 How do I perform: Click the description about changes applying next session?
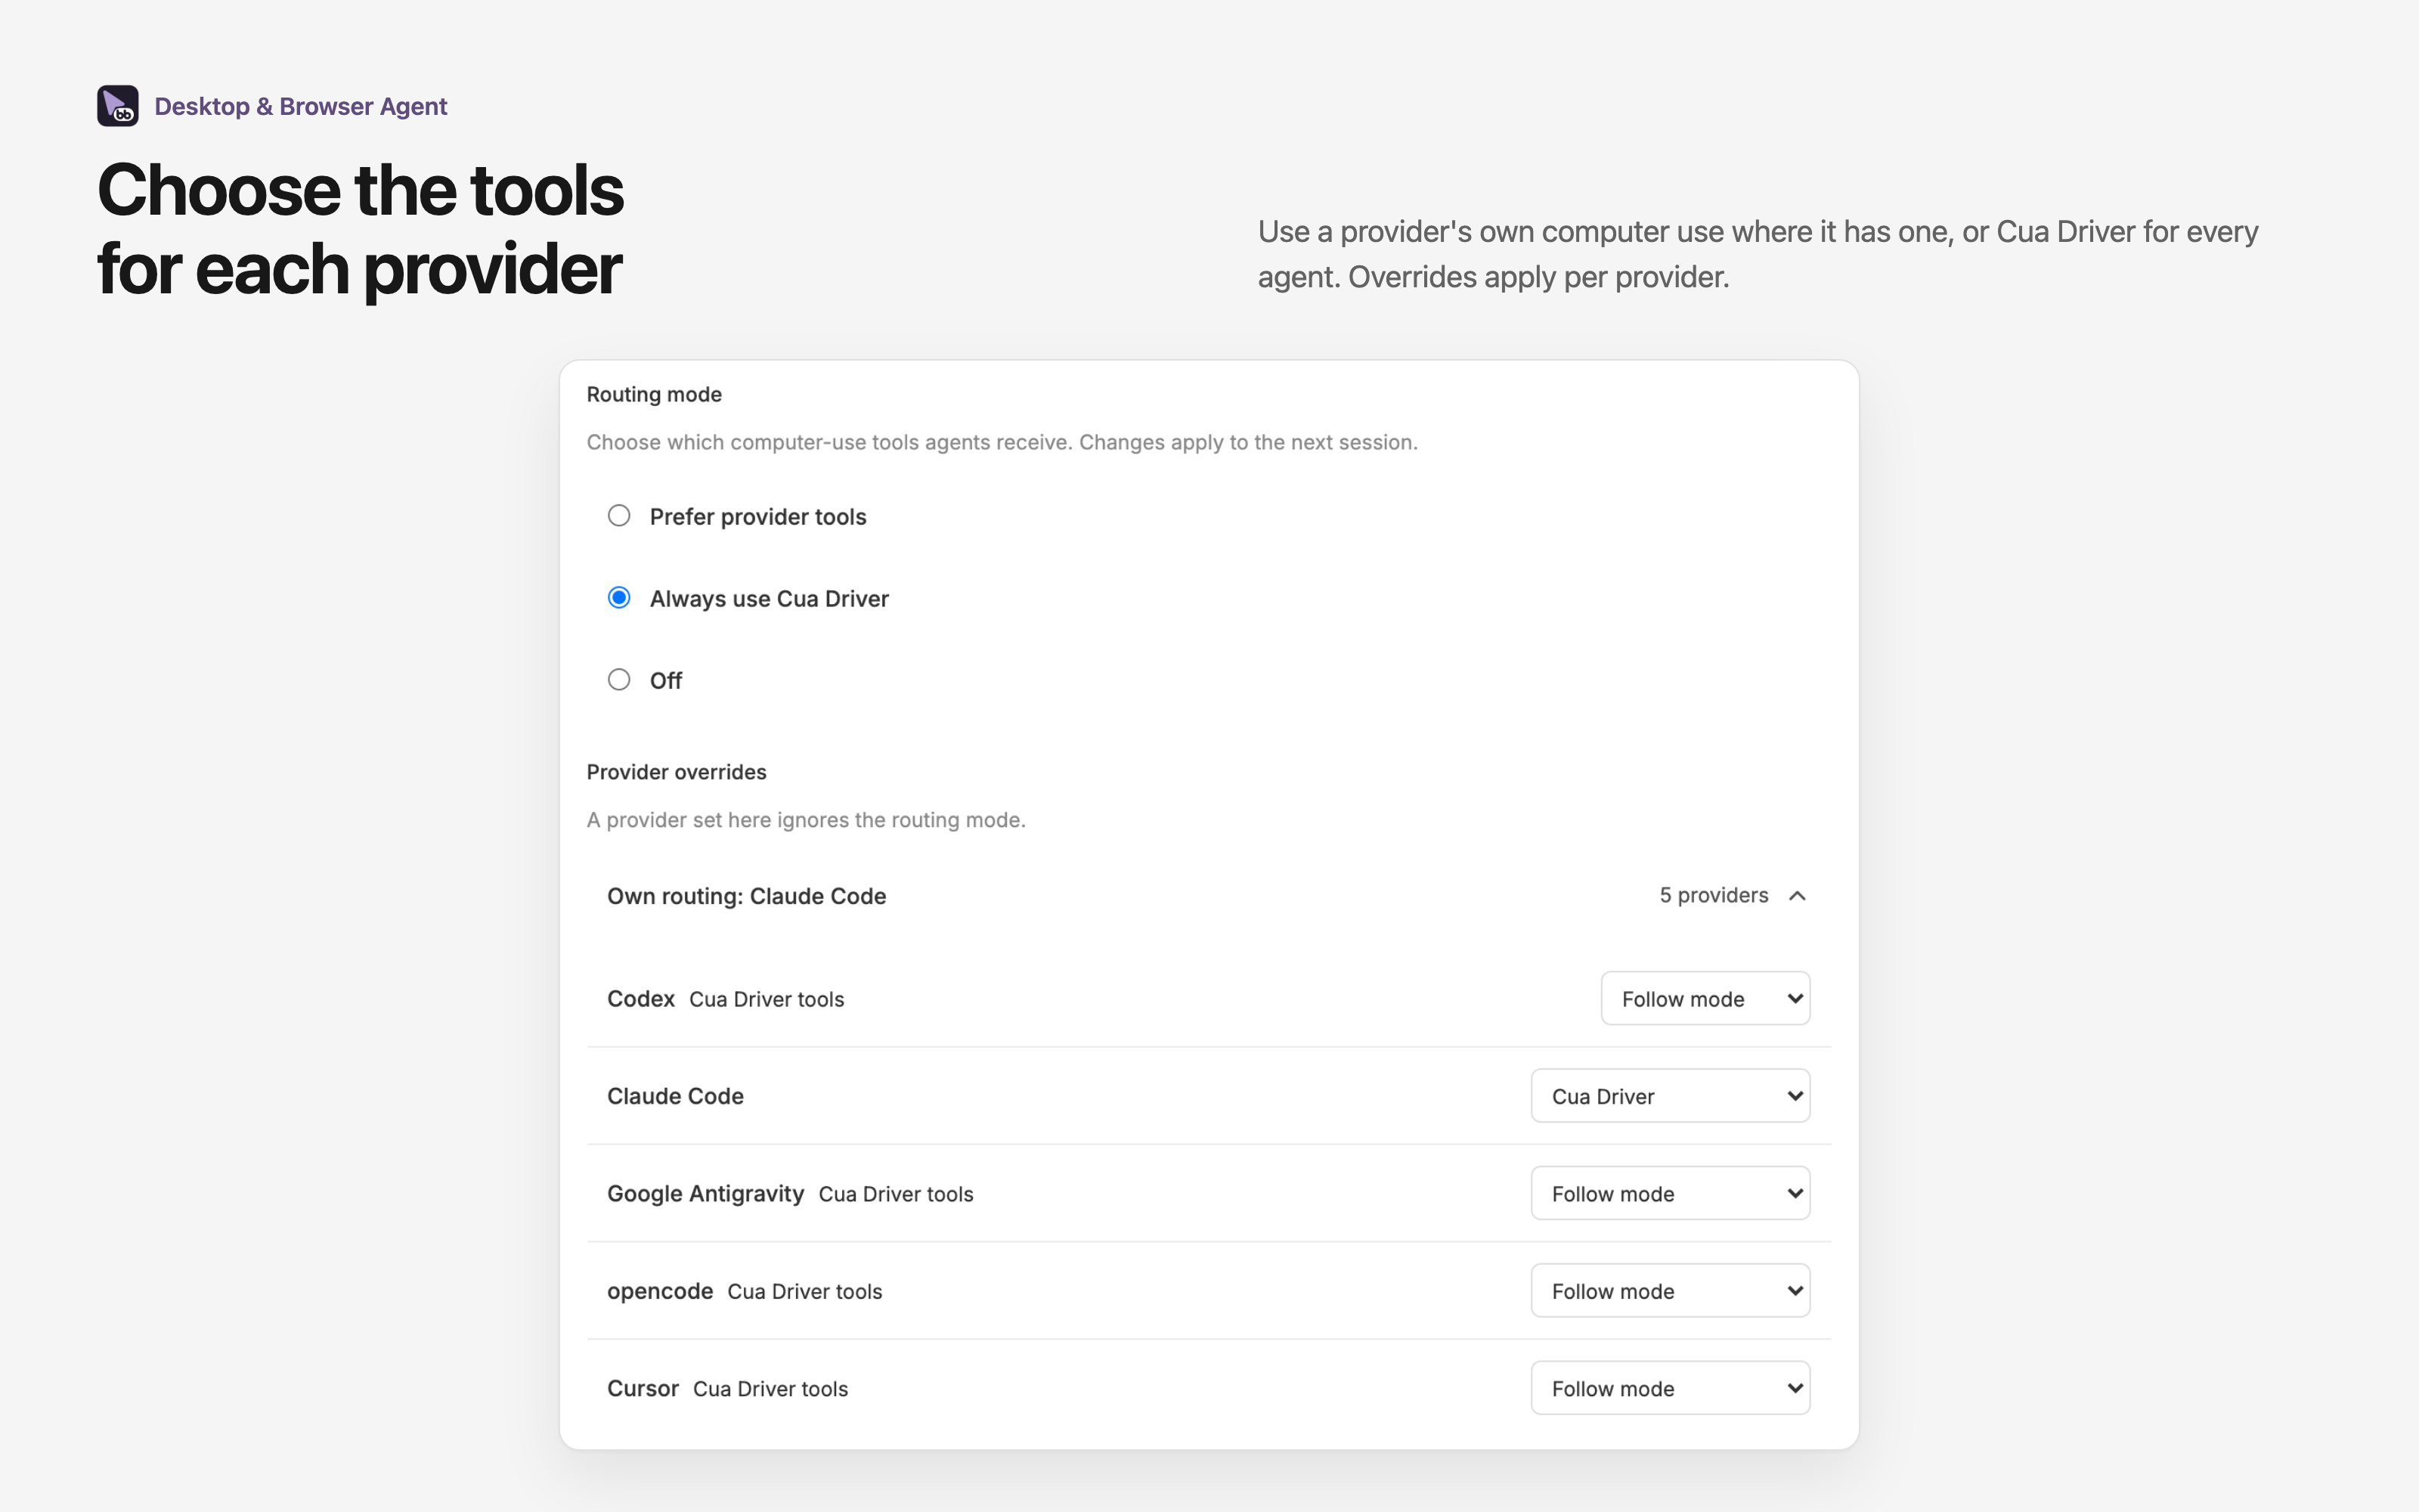point(1002,442)
